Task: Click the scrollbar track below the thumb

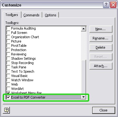Action: pyautogui.click(x=83, y=77)
